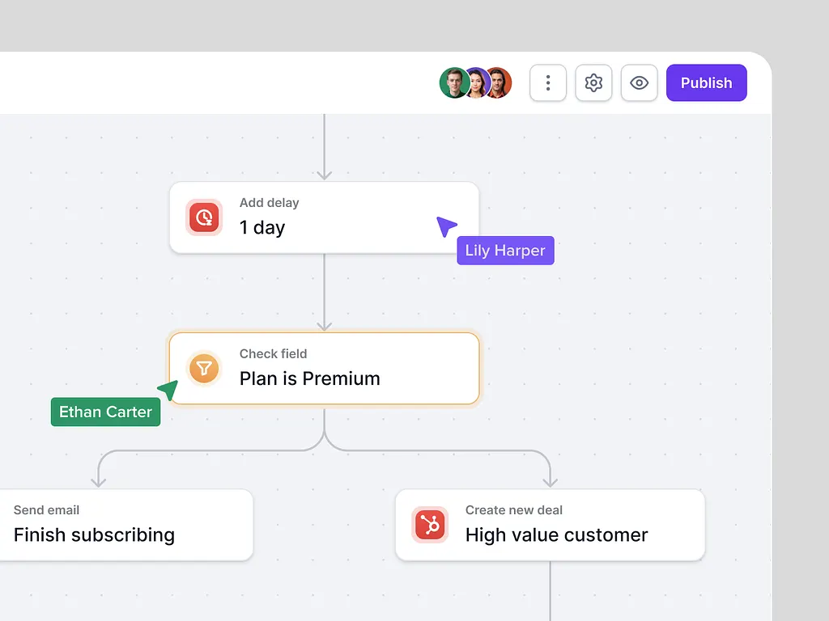This screenshot has height=621, width=829.
Task: Click the arrowhead entering the Add delay node
Action: point(324,174)
